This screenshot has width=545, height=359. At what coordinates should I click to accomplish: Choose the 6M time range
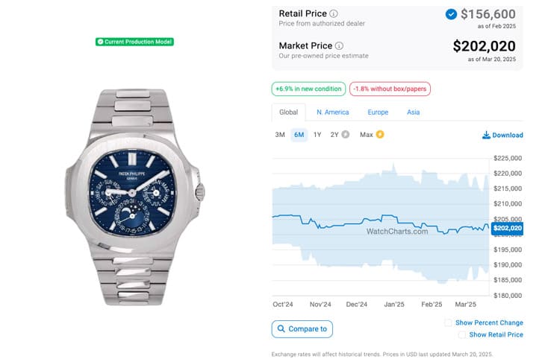[x=299, y=135]
